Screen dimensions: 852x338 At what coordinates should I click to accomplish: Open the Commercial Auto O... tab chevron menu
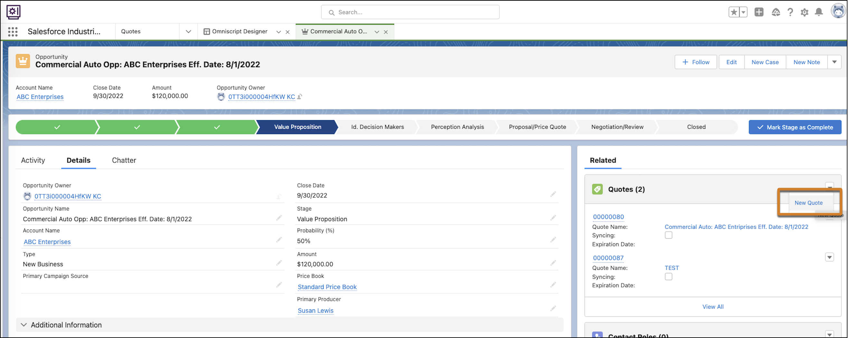pyautogui.click(x=377, y=32)
